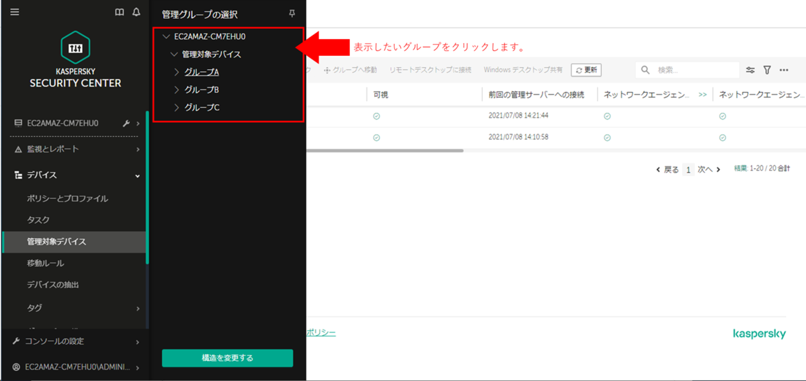The image size is (806, 381).
Task: Click グループへ移動 toolbar button
Action: (351, 70)
